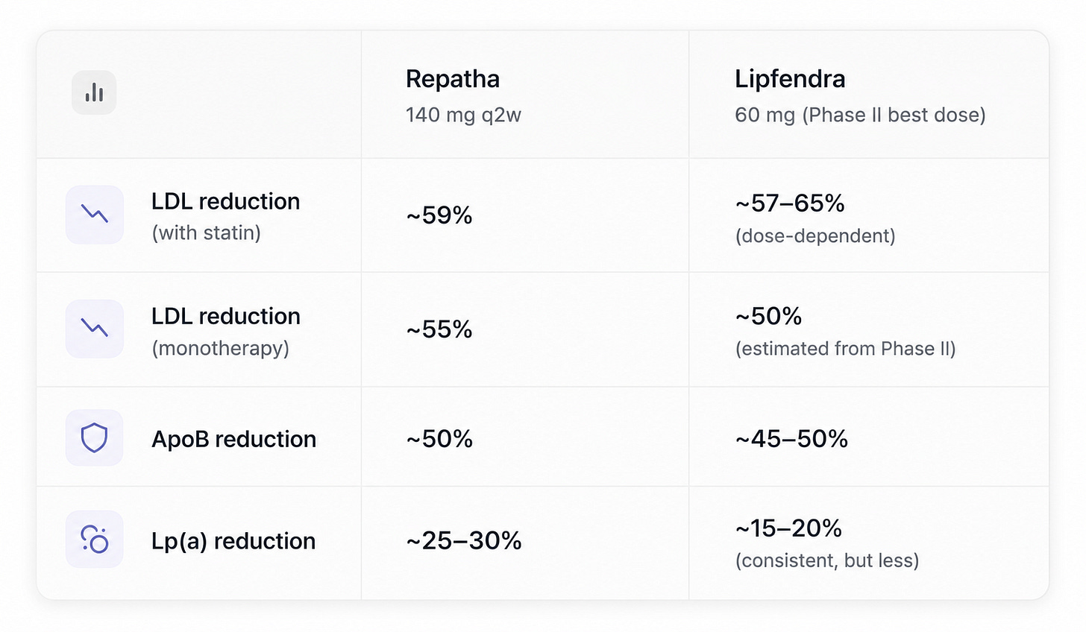Viewport: 1086px width, 632px height.
Task: Click Lipfendra's ~50% estimated value
Action: (768, 316)
